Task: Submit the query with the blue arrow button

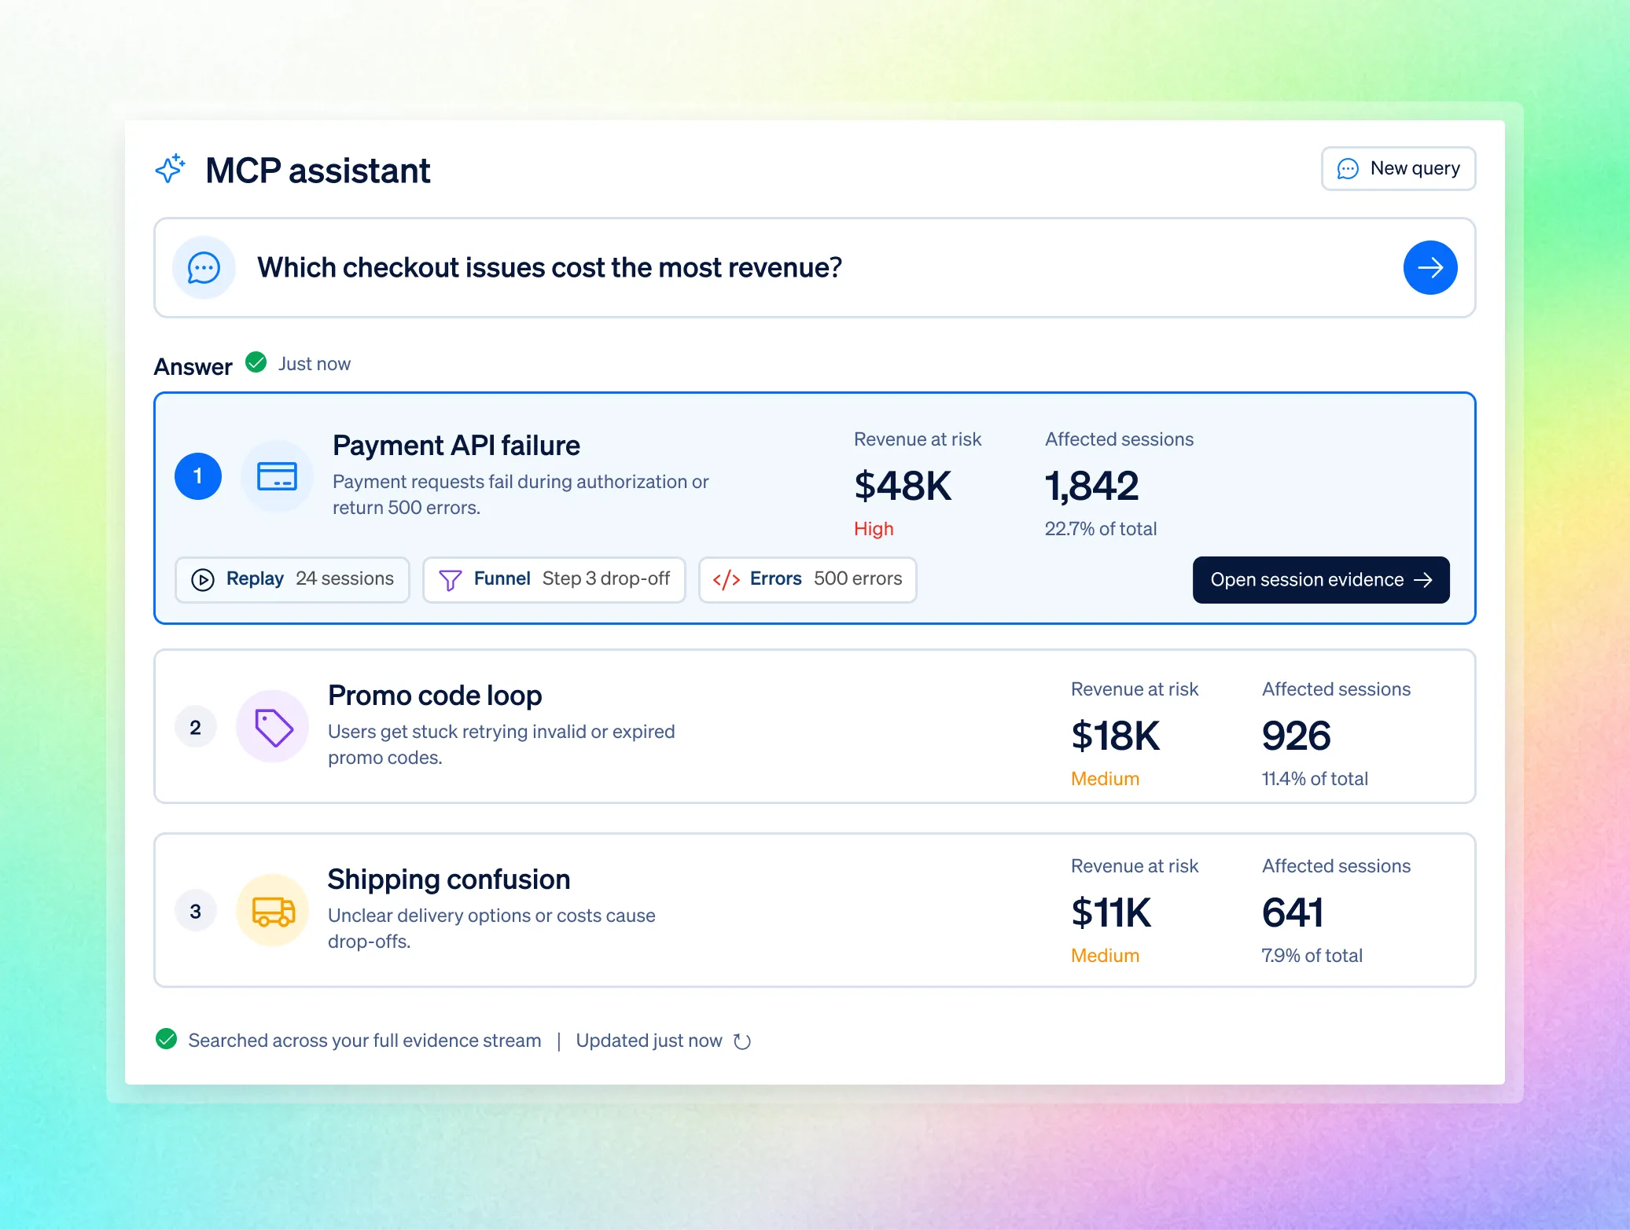Action: (x=1429, y=267)
